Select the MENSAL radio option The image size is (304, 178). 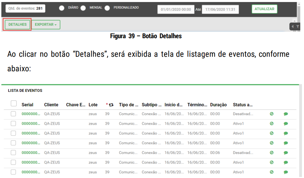(x=83, y=8)
